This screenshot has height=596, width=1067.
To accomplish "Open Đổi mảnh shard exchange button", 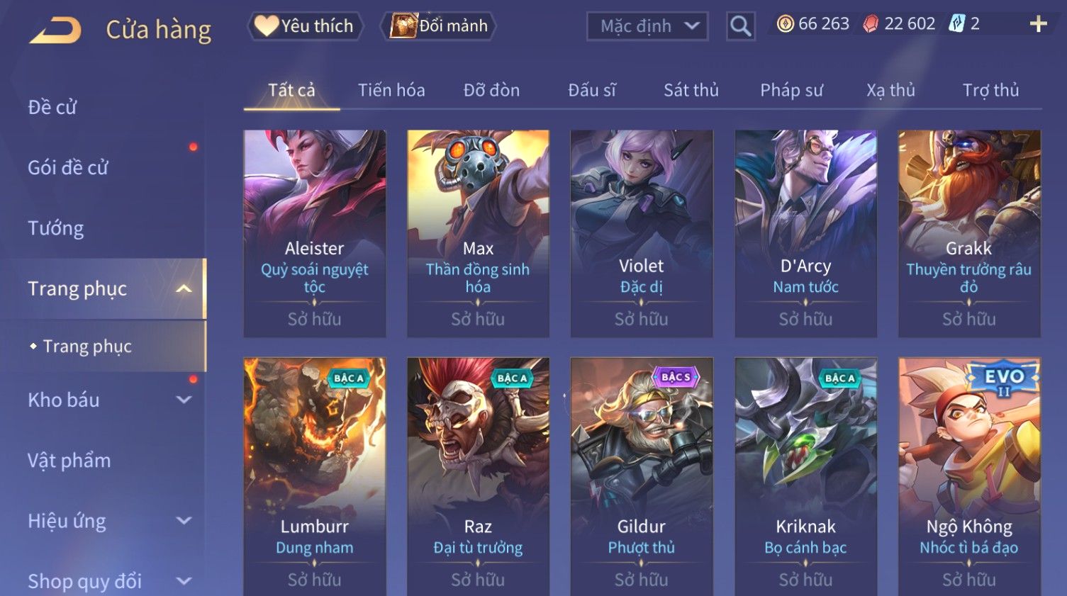I will (x=439, y=26).
